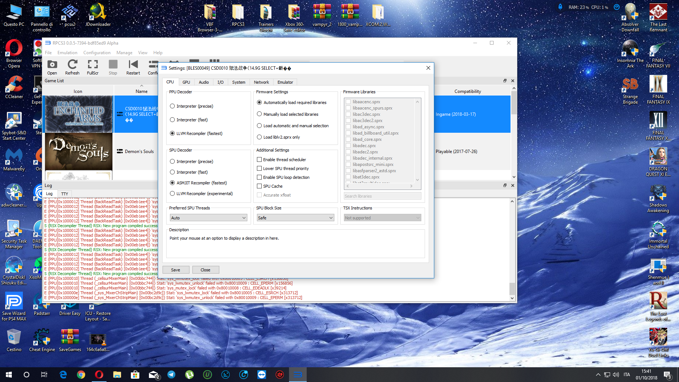Click the Stop toolbar icon
679x382 pixels.
click(113, 67)
